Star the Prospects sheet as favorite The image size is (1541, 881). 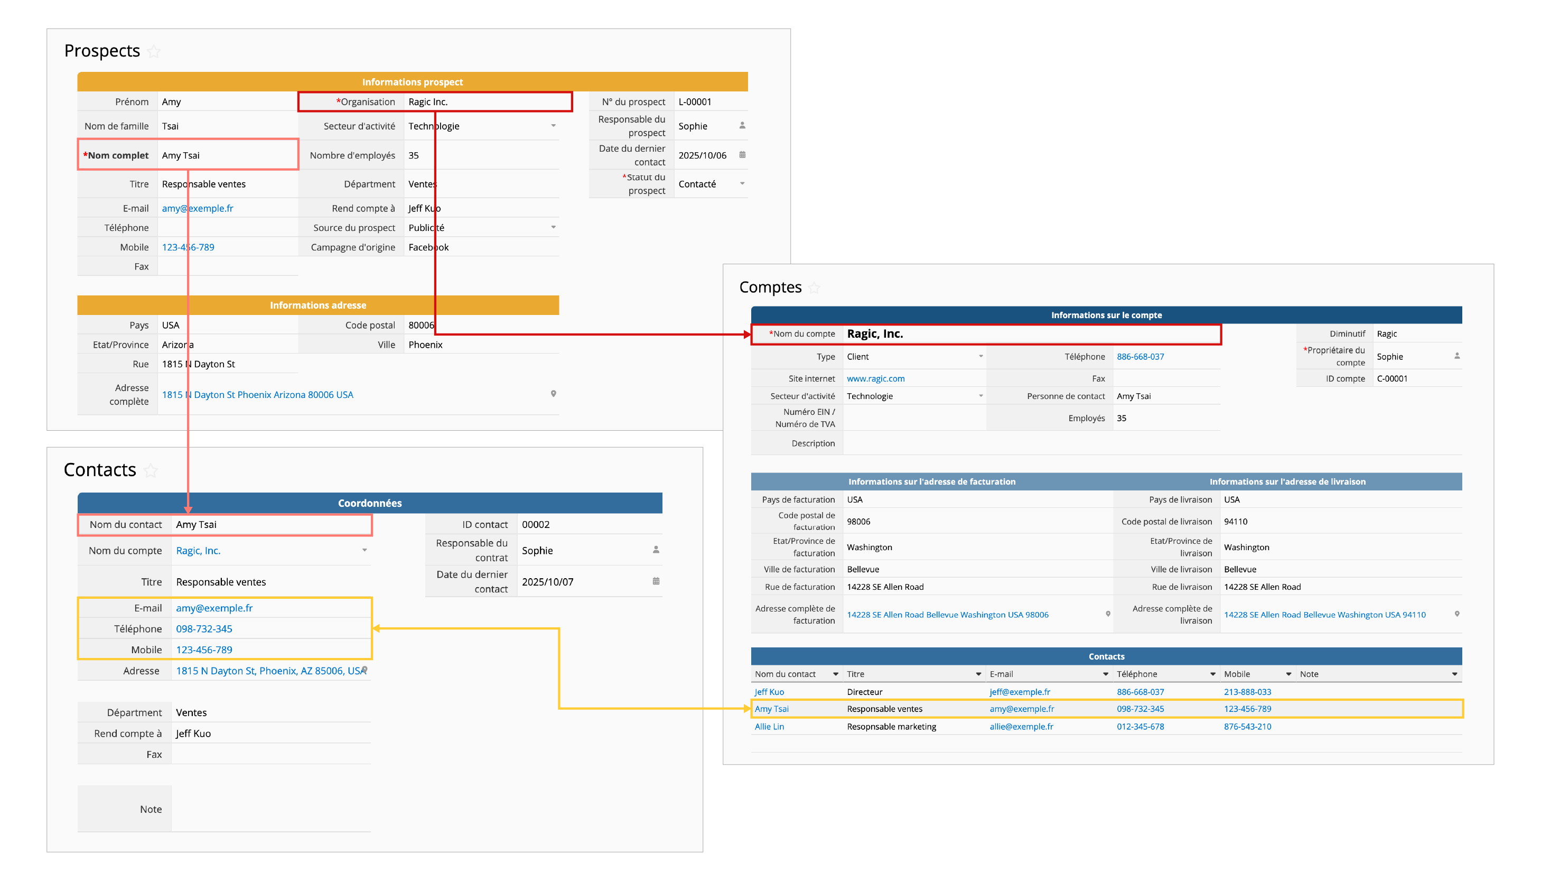tap(154, 51)
